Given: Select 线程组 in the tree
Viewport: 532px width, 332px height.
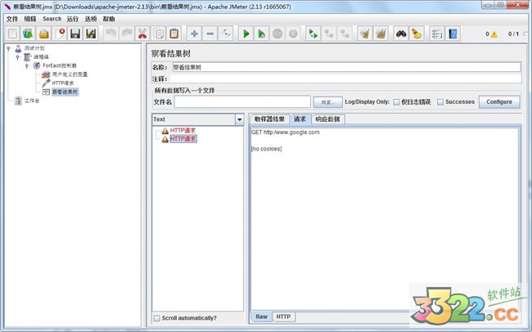Looking at the screenshot, I should 41,57.
